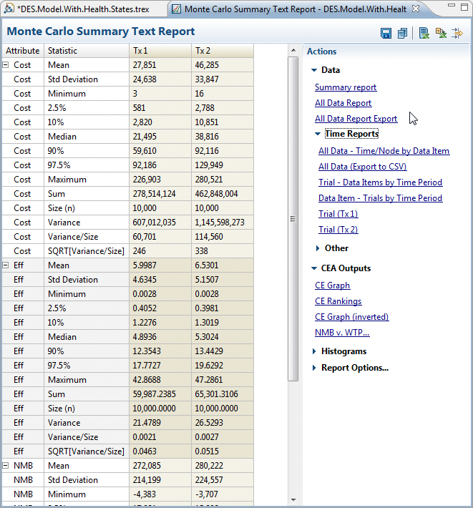Click the Save report floppy disk icon
Viewport: 473px width, 508px height.
coord(386,33)
